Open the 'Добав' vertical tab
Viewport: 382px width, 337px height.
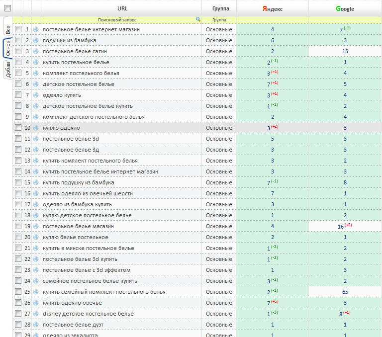pyautogui.click(x=8, y=70)
